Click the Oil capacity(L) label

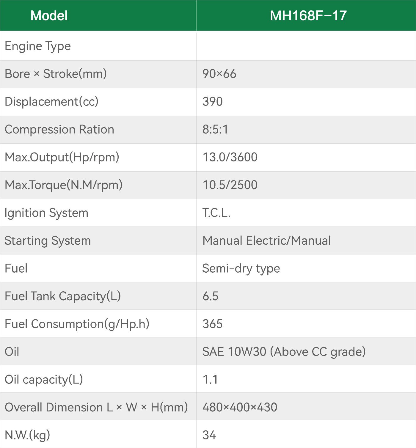(x=44, y=380)
